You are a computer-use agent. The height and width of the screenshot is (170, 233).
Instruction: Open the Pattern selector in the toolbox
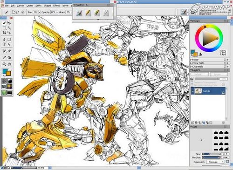click(4, 87)
